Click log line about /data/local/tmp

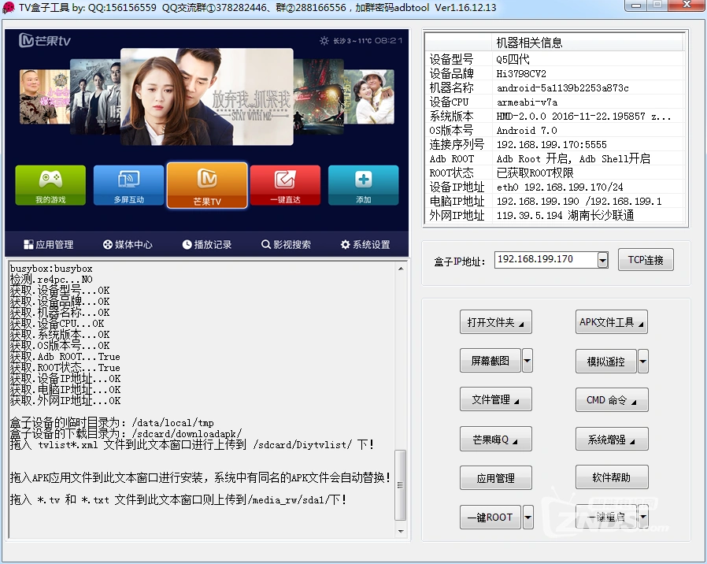(112, 423)
